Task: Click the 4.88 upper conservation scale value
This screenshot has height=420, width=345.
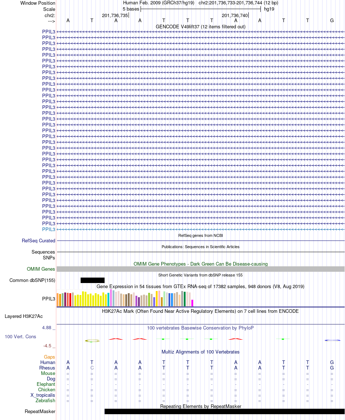Action: pos(46,328)
